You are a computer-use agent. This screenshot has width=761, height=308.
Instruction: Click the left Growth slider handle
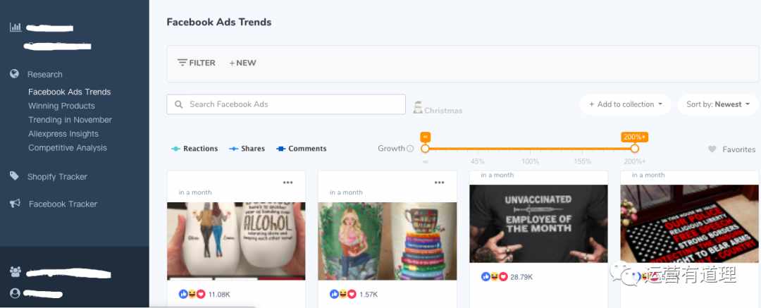click(425, 149)
